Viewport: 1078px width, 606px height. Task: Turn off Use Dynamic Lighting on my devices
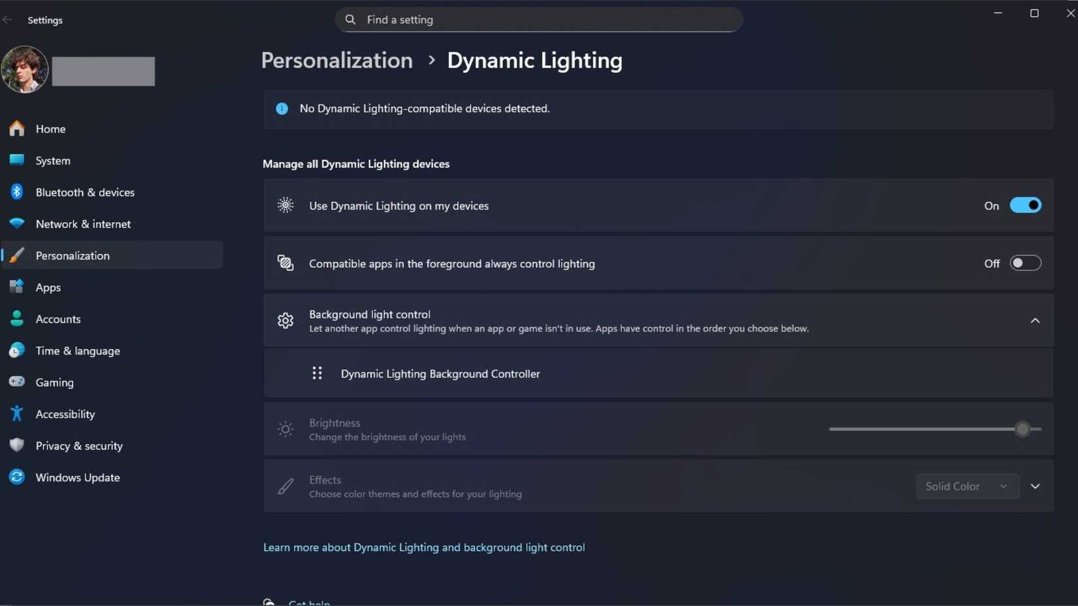tap(1026, 205)
